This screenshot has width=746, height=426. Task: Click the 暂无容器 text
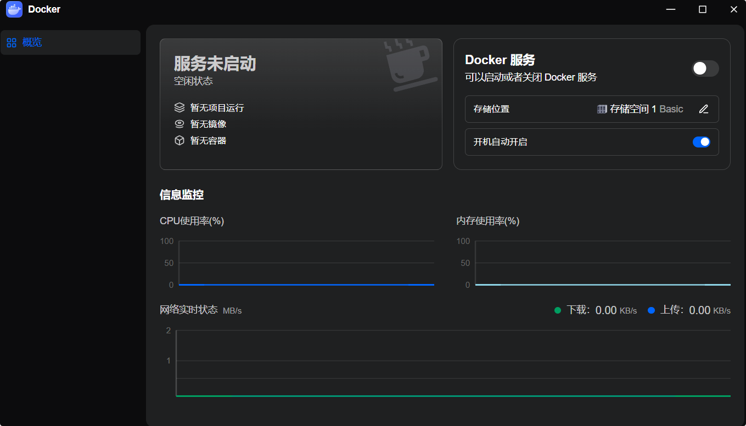tap(208, 141)
